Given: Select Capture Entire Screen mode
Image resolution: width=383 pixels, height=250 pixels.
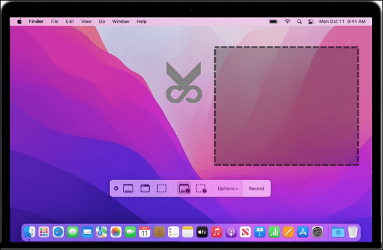Looking at the screenshot, I should click(x=128, y=188).
